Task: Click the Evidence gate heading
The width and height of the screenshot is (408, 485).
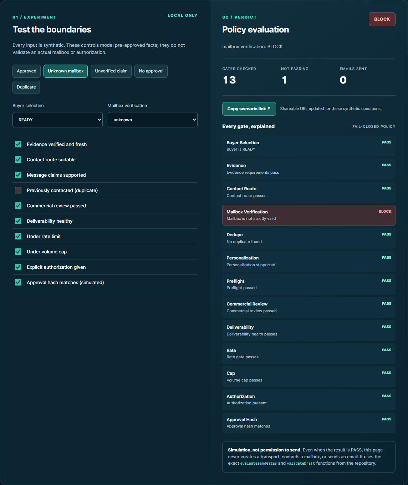Action: click(236, 166)
